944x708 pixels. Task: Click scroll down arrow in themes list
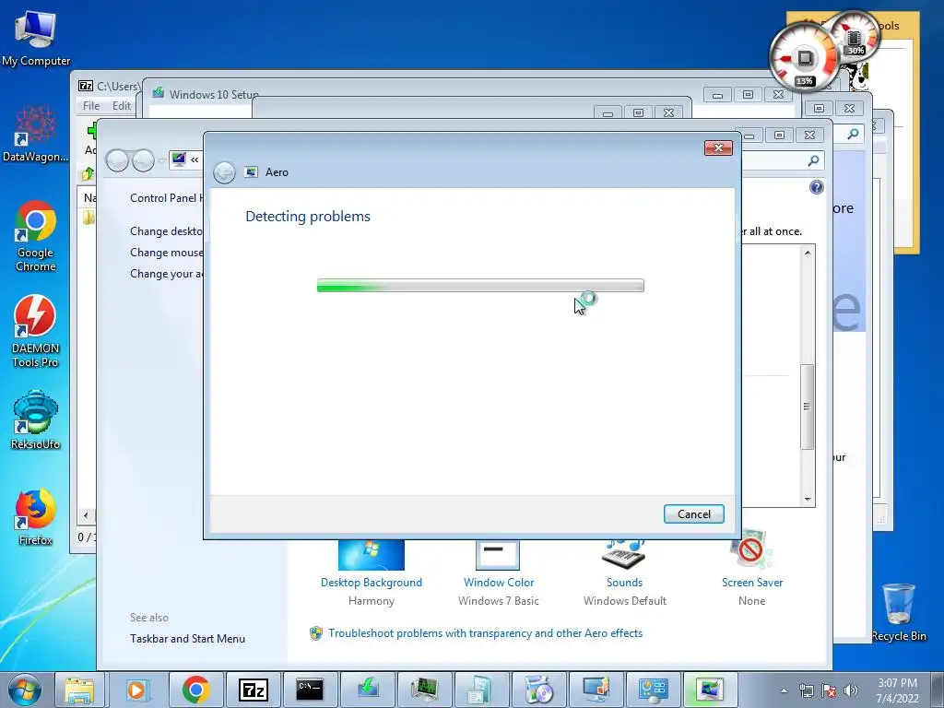pyautogui.click(x=808, y=499)
